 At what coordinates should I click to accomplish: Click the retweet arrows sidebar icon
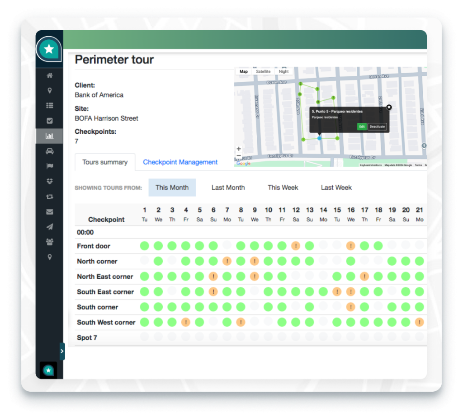49,197
